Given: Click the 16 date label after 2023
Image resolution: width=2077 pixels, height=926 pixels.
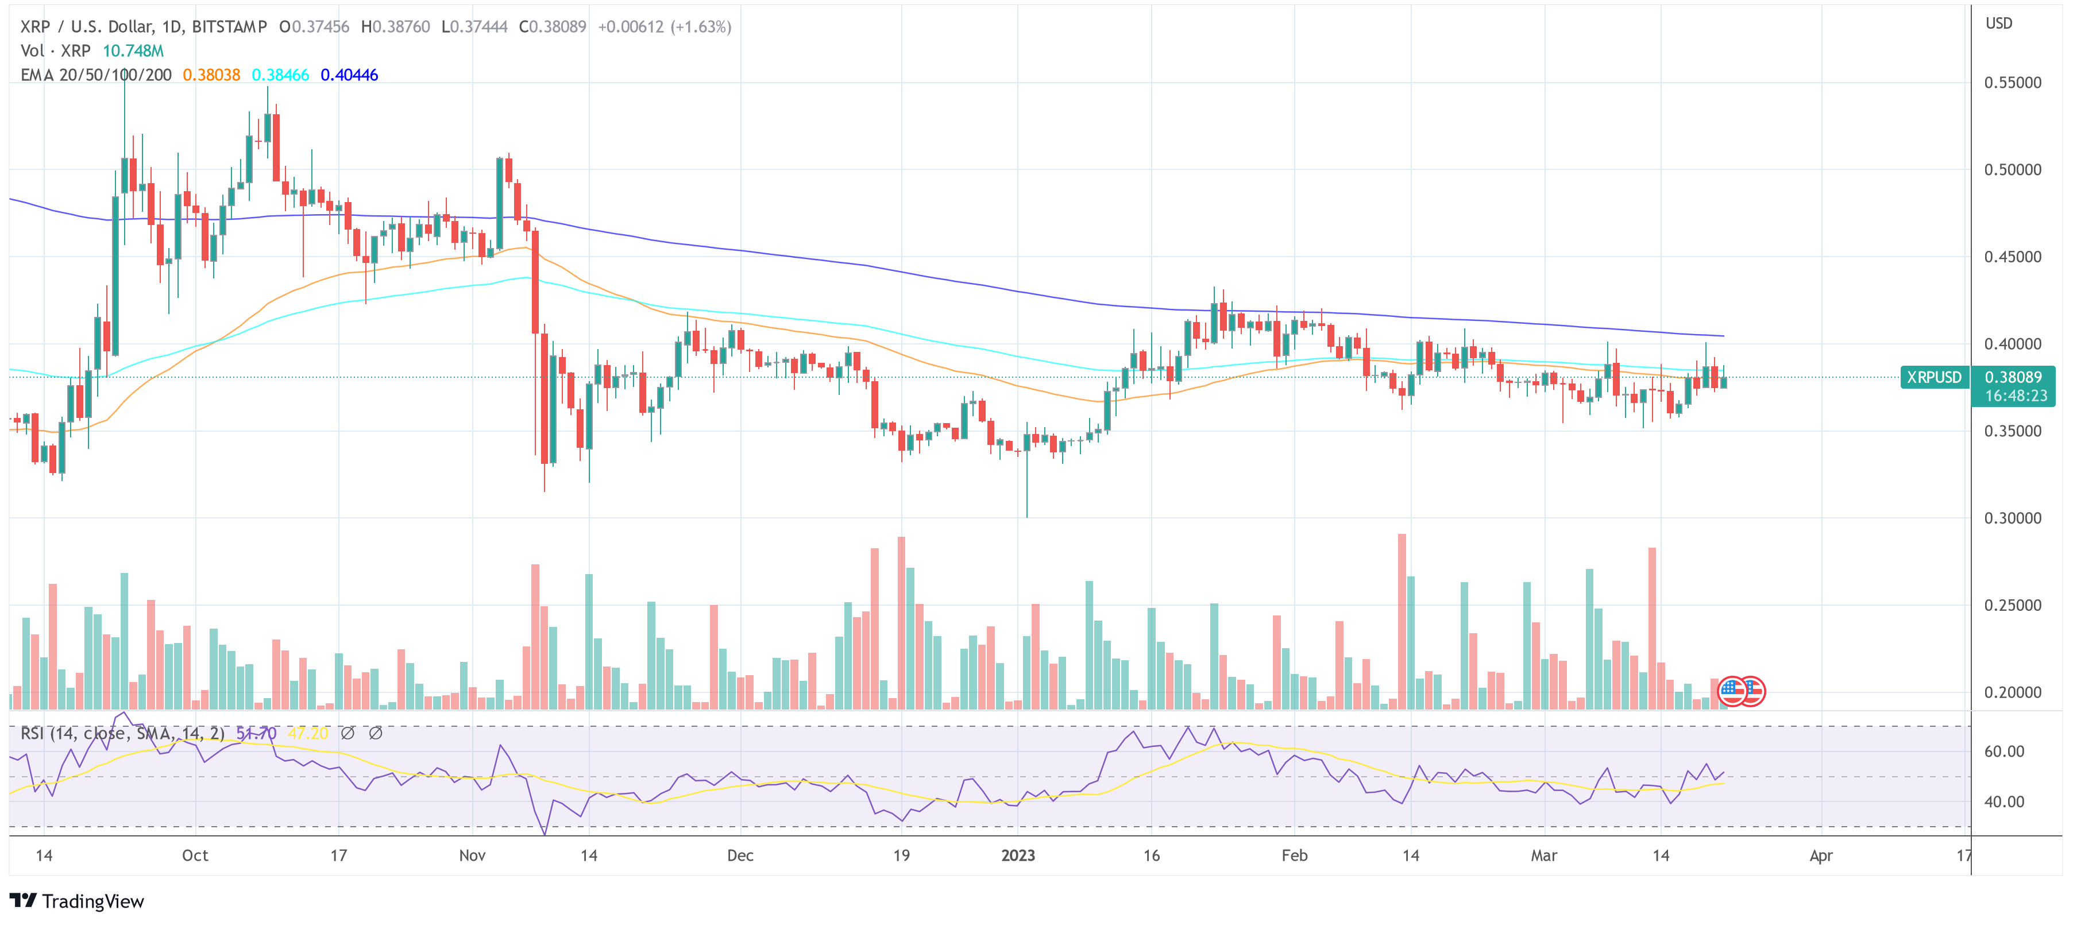Looking at the screenshot, I should click(1152, 855).
